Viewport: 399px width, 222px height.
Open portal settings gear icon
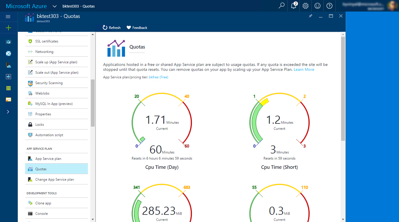click(306, 6)
